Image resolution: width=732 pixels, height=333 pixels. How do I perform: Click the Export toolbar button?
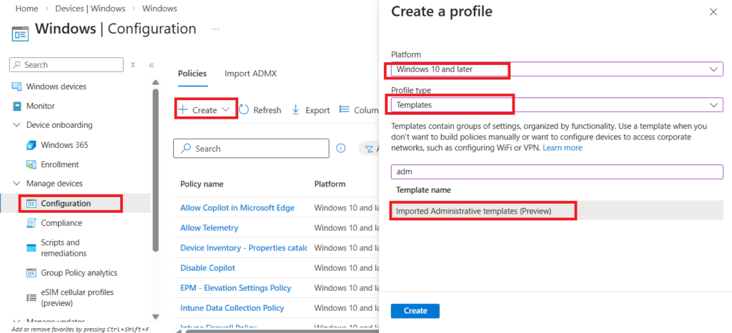point(310,110)
